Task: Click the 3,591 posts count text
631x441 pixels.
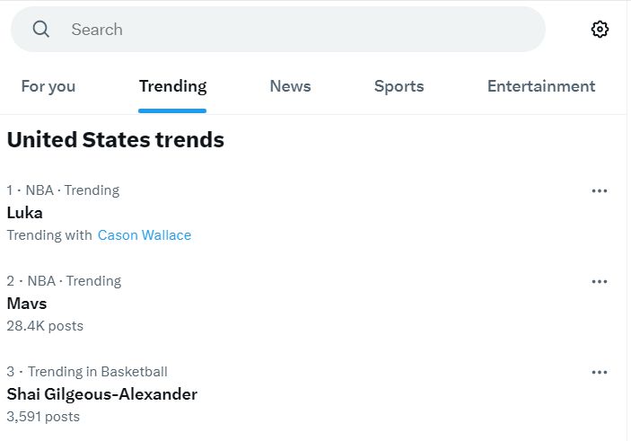Action: click(x=43, y=417)
